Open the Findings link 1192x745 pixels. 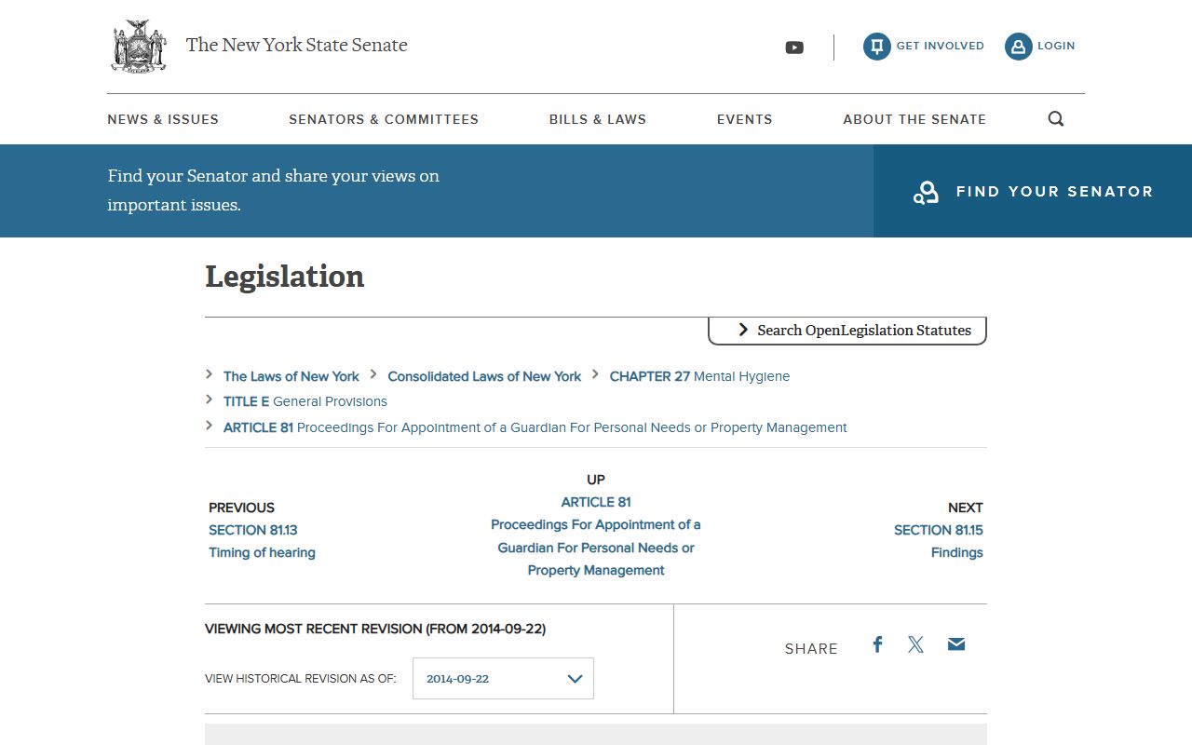957,552
